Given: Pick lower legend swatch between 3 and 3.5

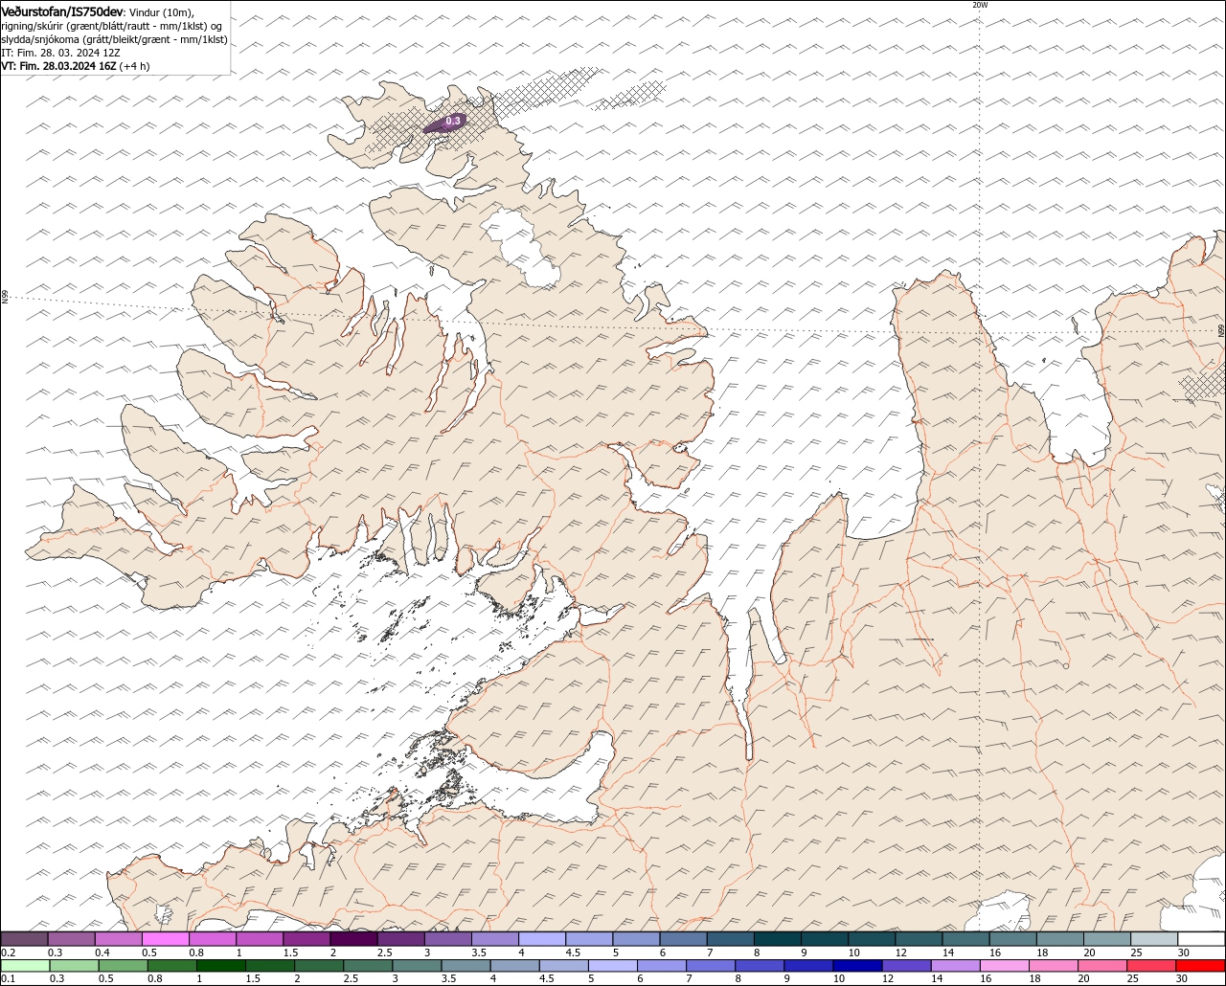Looking at the screenshot, I should [x=417, y=966].
